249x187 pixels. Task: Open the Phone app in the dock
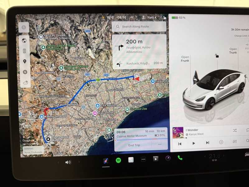tap(180, 158)
